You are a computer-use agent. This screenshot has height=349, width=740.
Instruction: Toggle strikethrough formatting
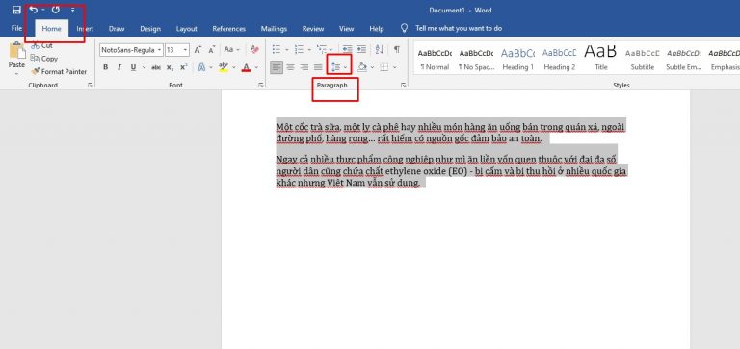click(156, 67)
